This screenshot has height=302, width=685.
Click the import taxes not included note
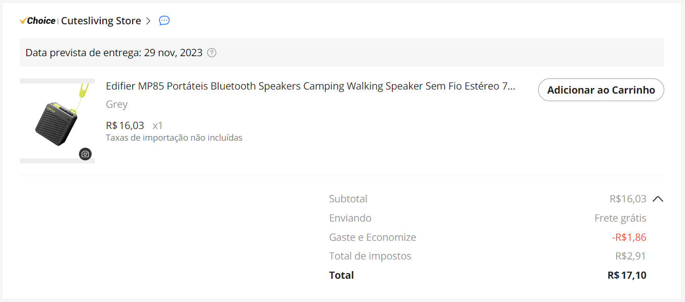tap(174, 138)
